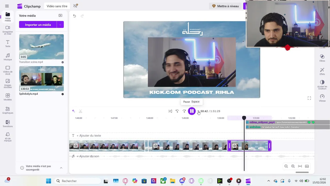Split clip with scissors tool
Viewport: 330px width, 186px height.
tap(80, 111)
